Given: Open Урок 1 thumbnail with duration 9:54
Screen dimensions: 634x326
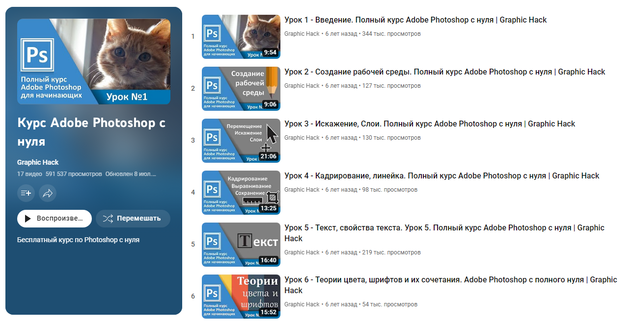Looking at the screenshot, I should tap(241, 37).
